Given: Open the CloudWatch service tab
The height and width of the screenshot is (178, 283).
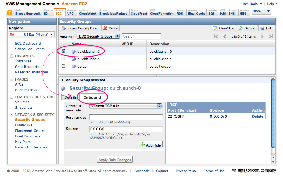Looking at the screenshot, I should click(88, 12).
